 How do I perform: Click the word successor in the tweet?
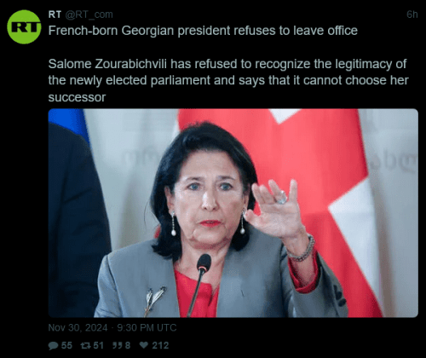point(77,97)
